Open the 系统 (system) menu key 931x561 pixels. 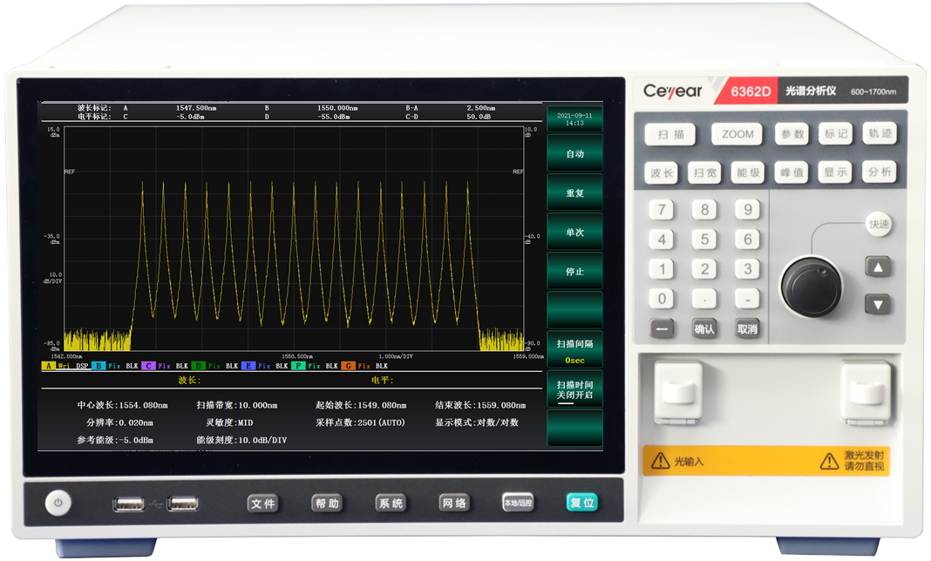tap(391, 504)
